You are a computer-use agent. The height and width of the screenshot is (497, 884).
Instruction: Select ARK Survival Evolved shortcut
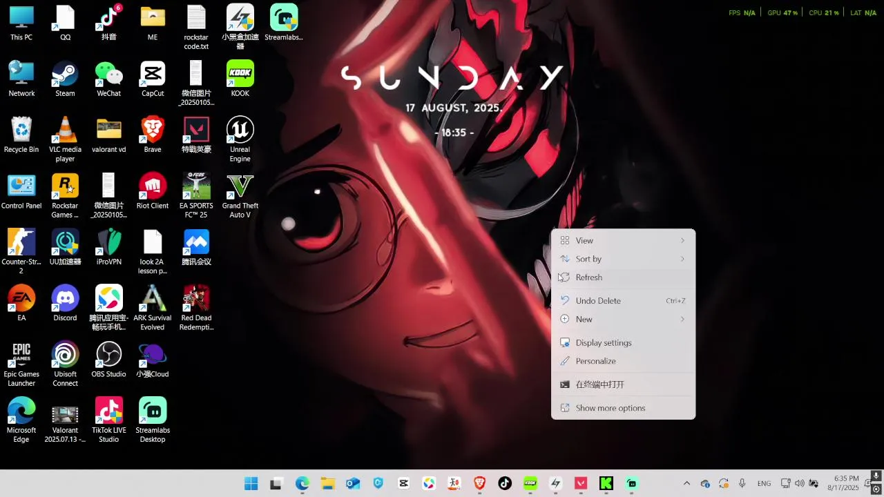coord(153,308)
